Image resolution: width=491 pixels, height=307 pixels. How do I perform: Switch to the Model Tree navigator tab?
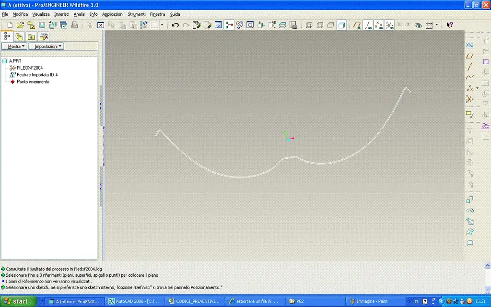pos(7,36)
